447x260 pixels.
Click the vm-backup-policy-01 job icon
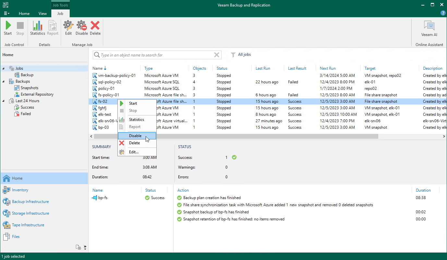pos(95,76)
